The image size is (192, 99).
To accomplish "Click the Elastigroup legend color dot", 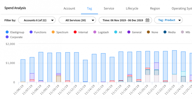I will coord(7,32).
